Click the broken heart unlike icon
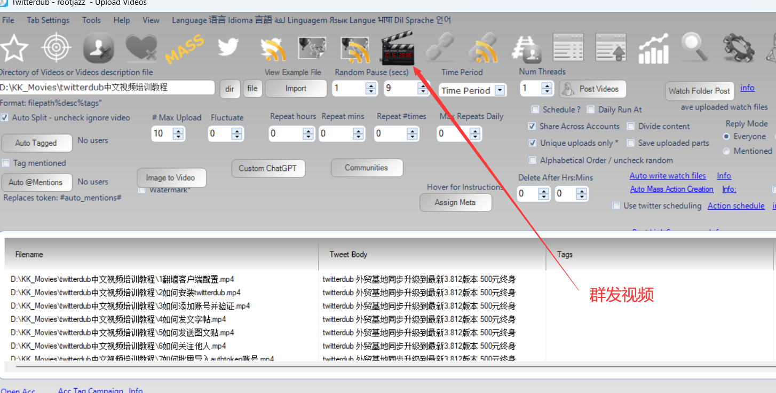The height and width of the screenshot is (393, 776). coord(141,48)
